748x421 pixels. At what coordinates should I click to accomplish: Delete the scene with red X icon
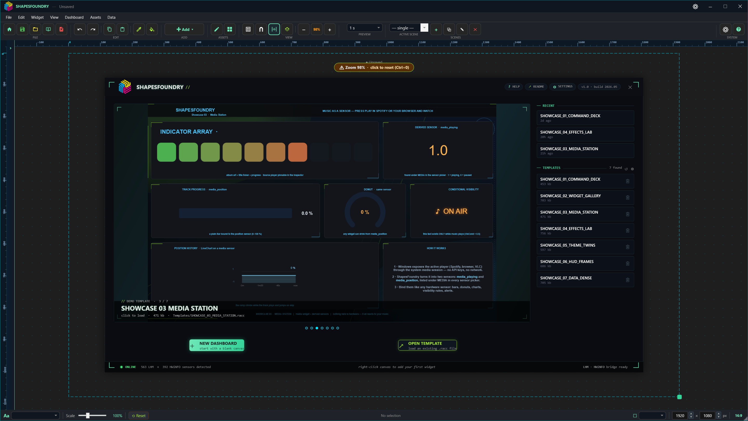tap(475, 30)
